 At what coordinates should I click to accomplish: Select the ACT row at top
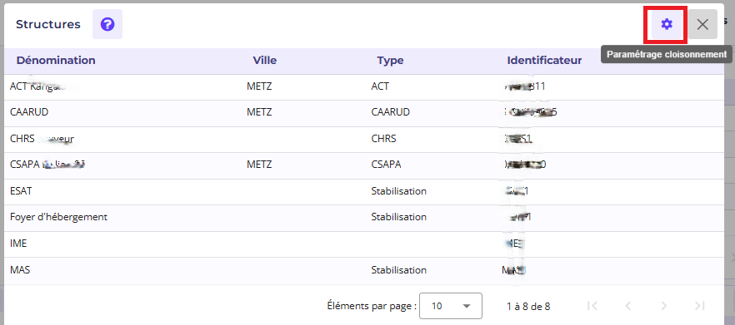coord(363,87)
